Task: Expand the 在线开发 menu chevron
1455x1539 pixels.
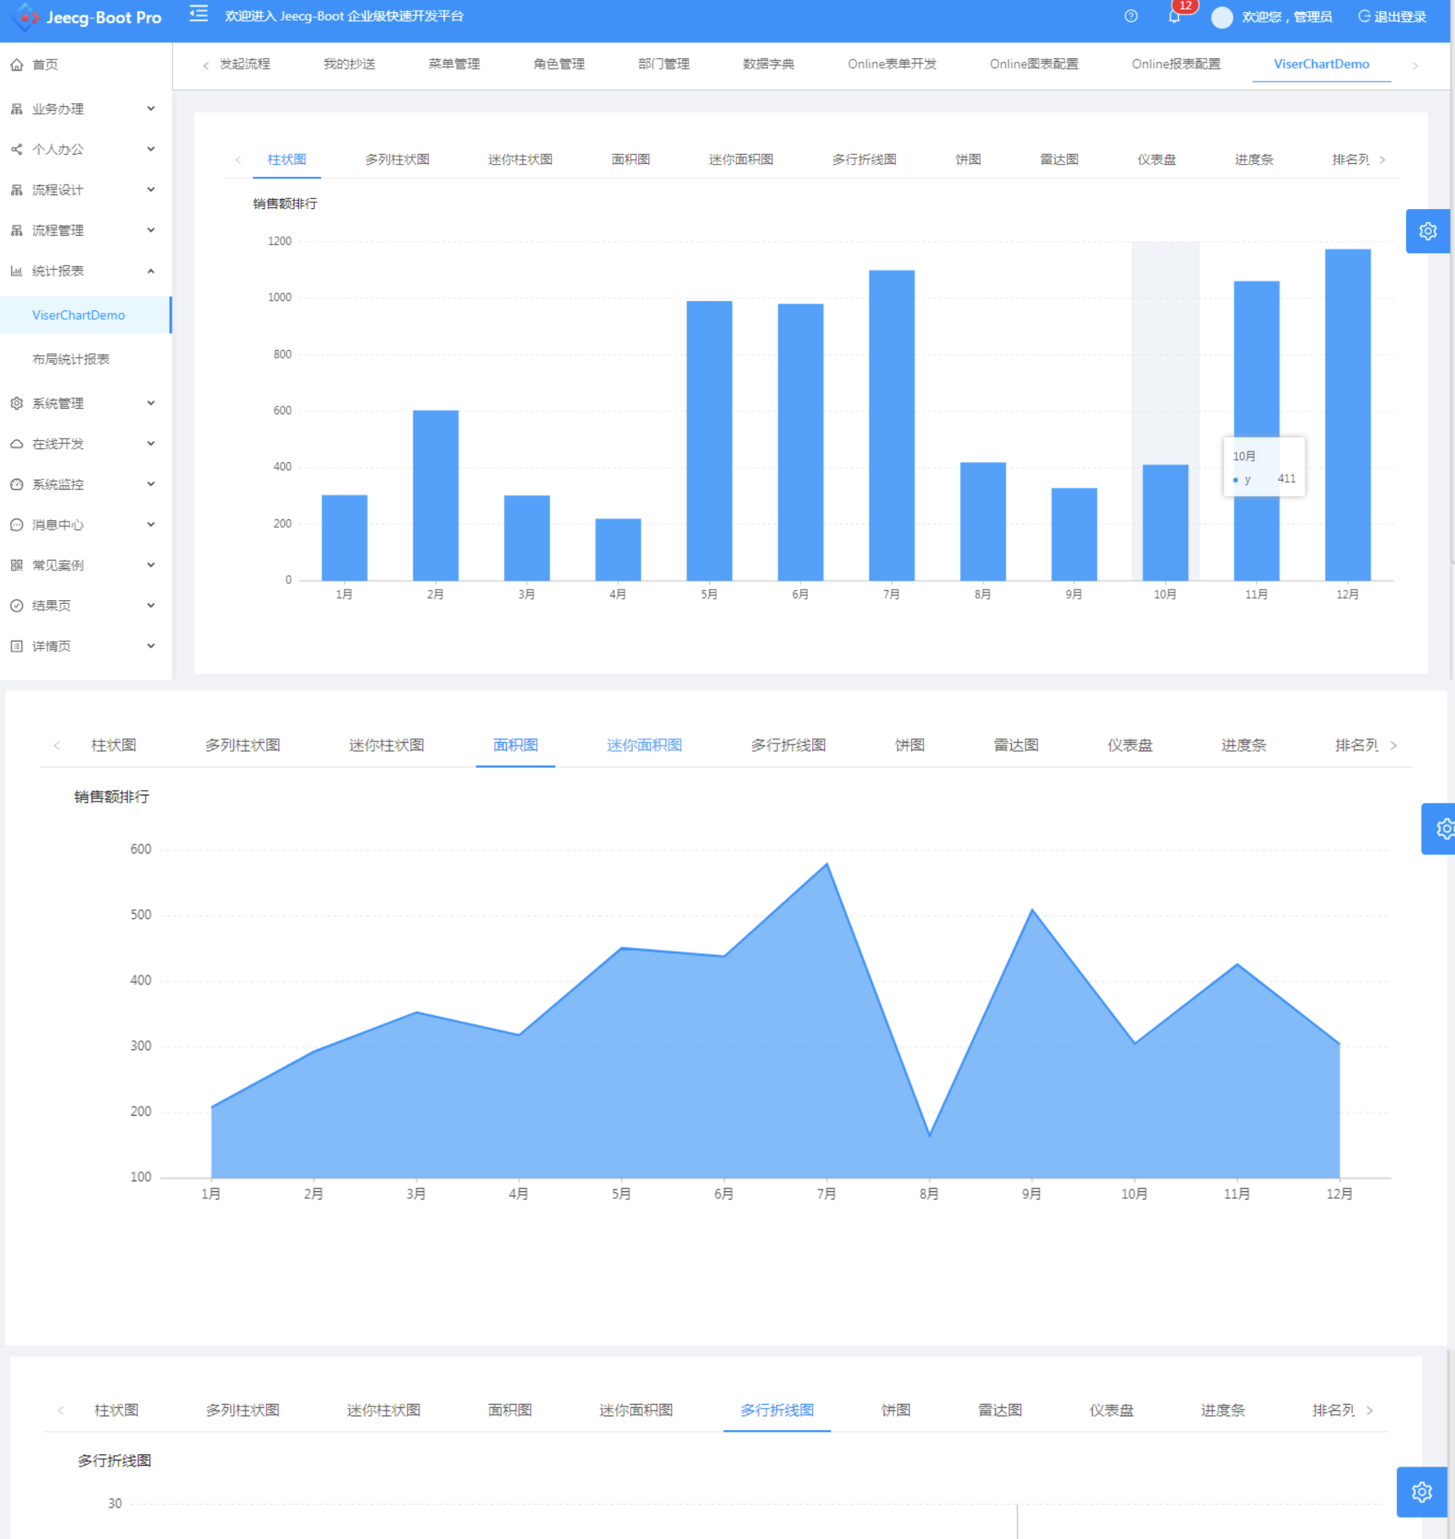Action: (x=150, y=443)
